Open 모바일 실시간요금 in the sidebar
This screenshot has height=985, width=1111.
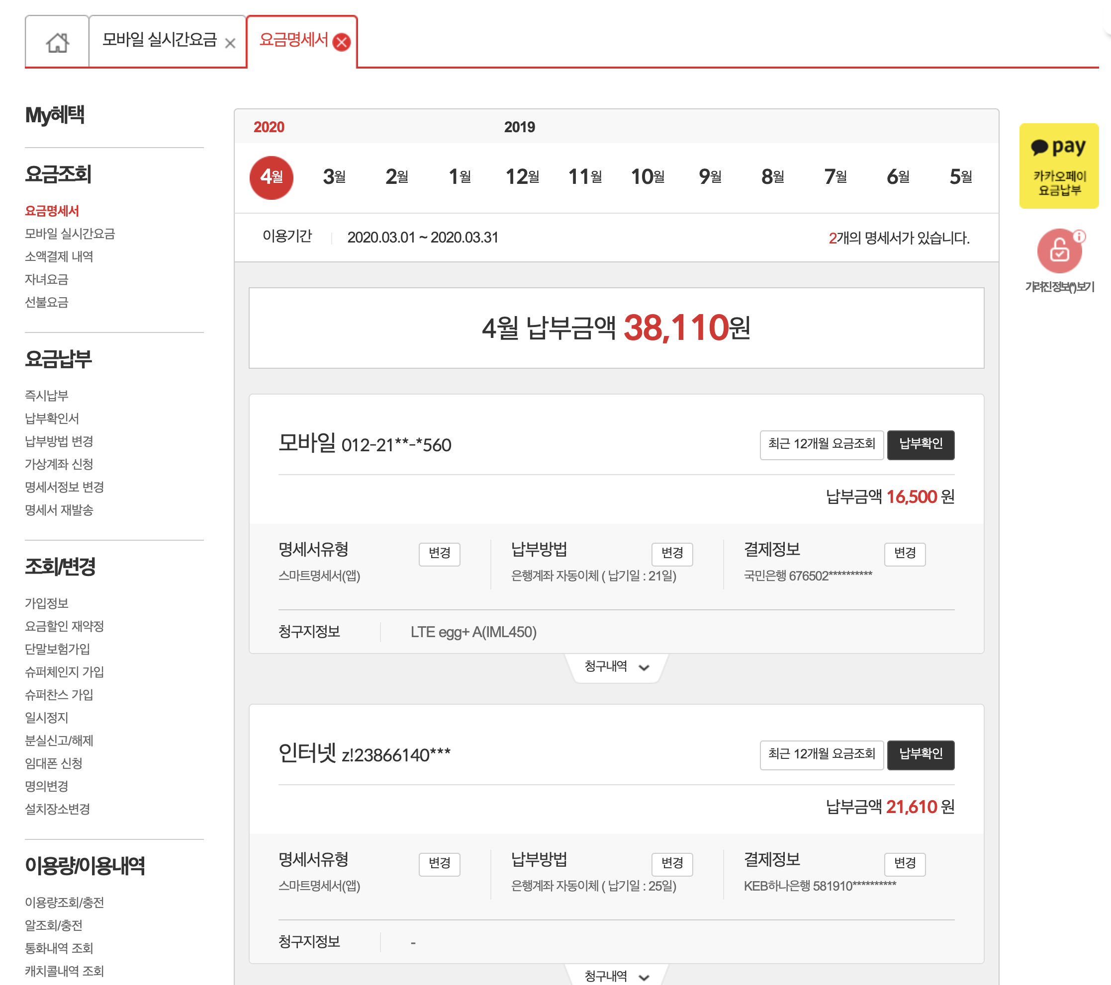(70, 234)
